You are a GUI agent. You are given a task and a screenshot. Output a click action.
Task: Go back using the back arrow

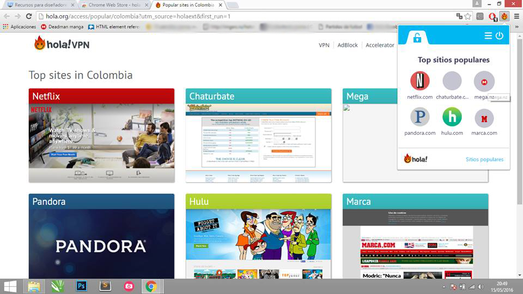(7, 16)
